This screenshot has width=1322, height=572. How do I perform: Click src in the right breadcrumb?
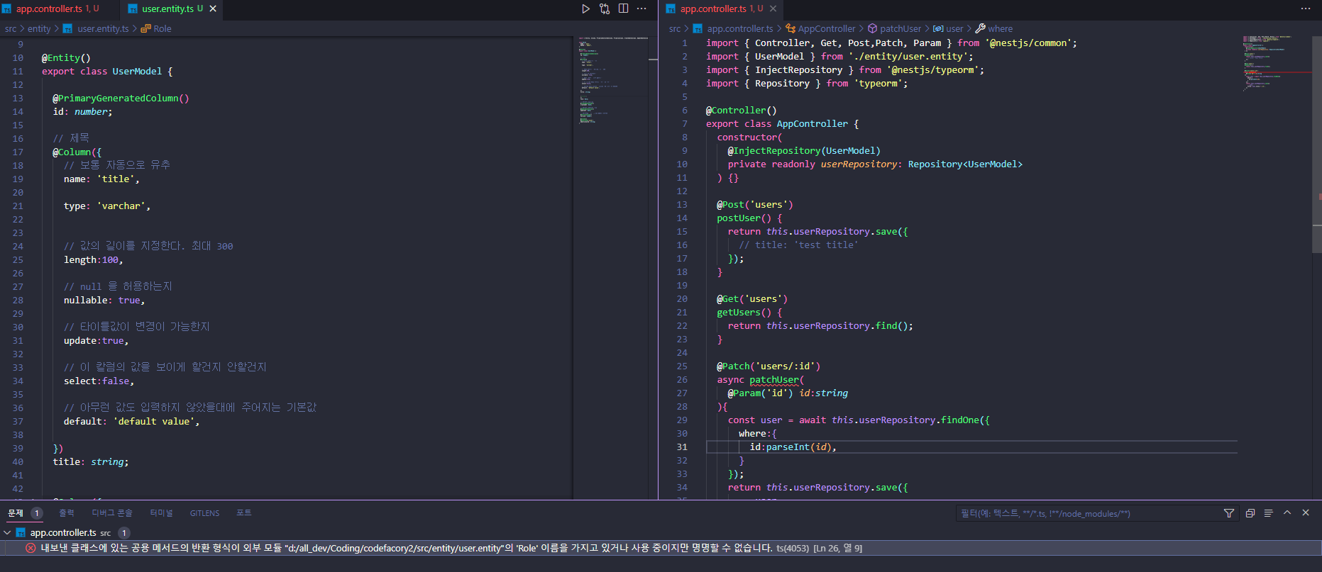(x=675, y=28)
